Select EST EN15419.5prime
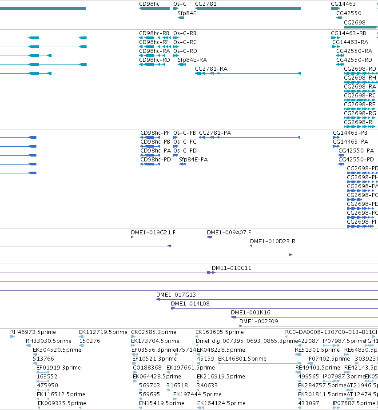Image resolution: width=378 pixels, height=410 pixels. (140, 408)
